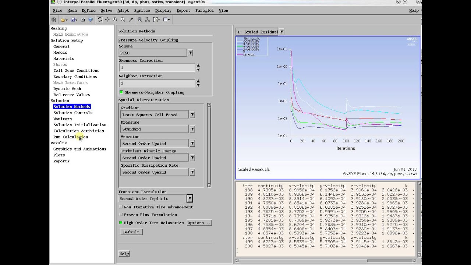Click the camera save picture icon
The width and height of the screenshot is (471, 265).
(x=83, y=20)
